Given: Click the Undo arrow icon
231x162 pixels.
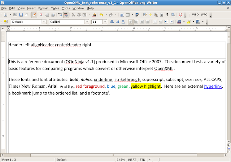Looking at the screenshot, I should coord(101,15).
